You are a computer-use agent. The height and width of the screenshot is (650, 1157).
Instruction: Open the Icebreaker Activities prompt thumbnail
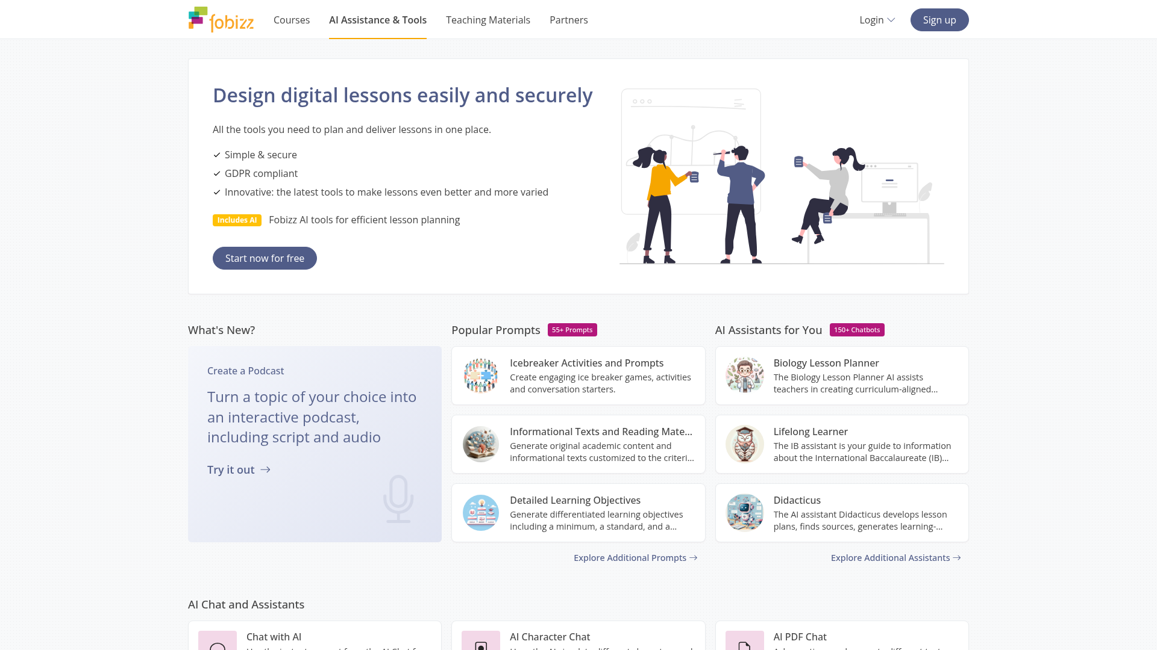(x=481, y=376)
